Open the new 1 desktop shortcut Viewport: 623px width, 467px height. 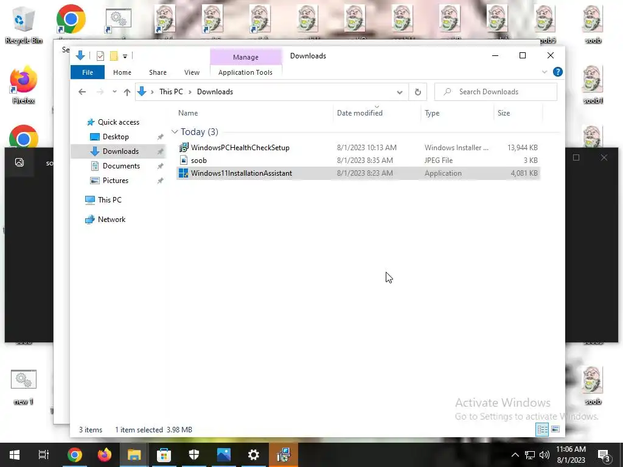[24, 387]
